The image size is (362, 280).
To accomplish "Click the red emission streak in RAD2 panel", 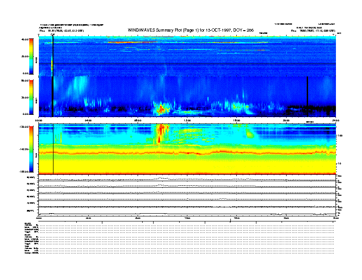I will (132, 42).
